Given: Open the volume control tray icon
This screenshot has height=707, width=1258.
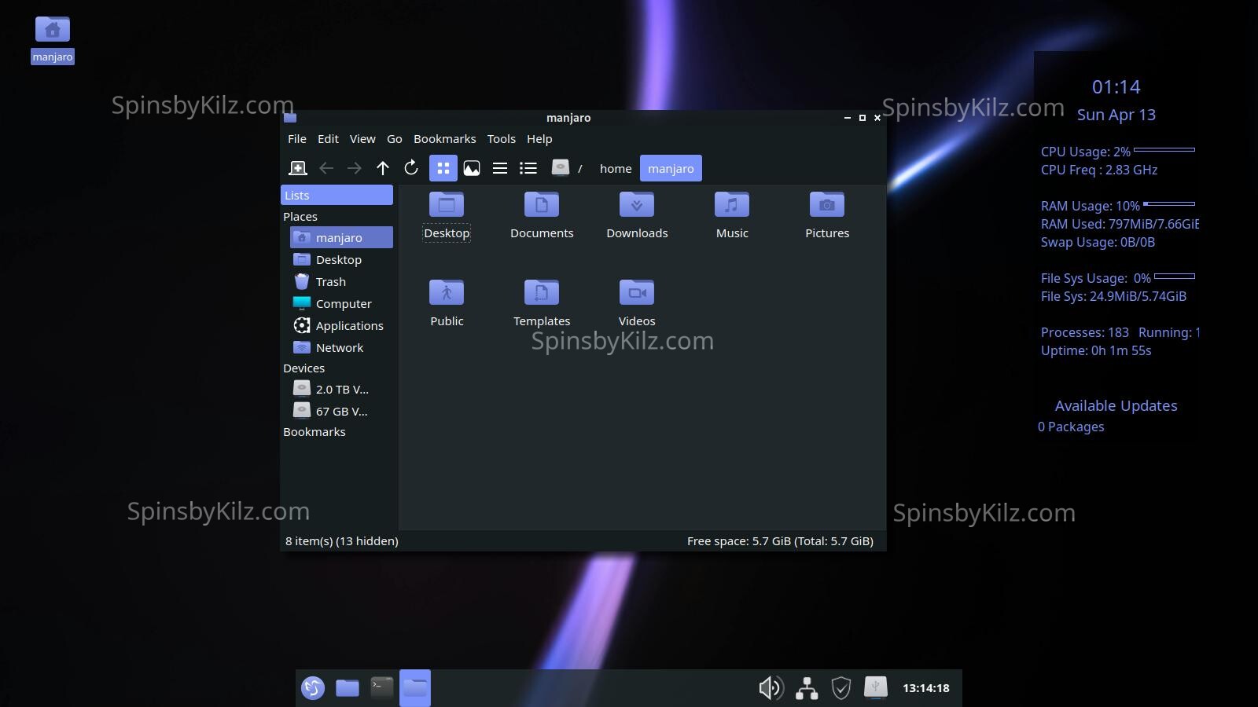Looking at the screenshot, I should point(771,688).
